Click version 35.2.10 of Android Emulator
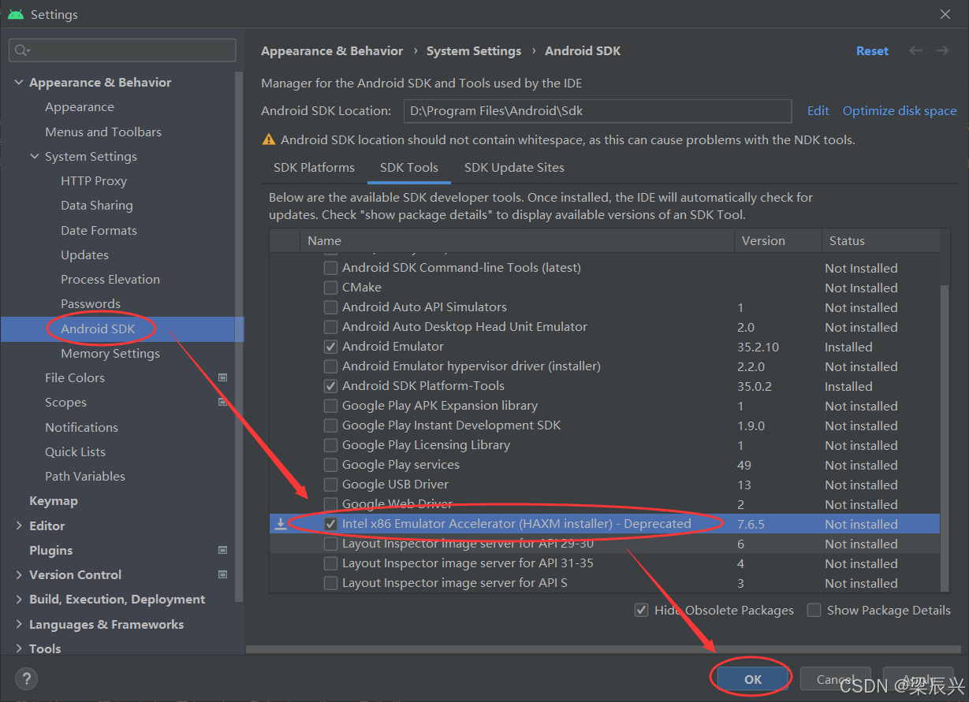The image size is (969, 702). tap(758, 347)
